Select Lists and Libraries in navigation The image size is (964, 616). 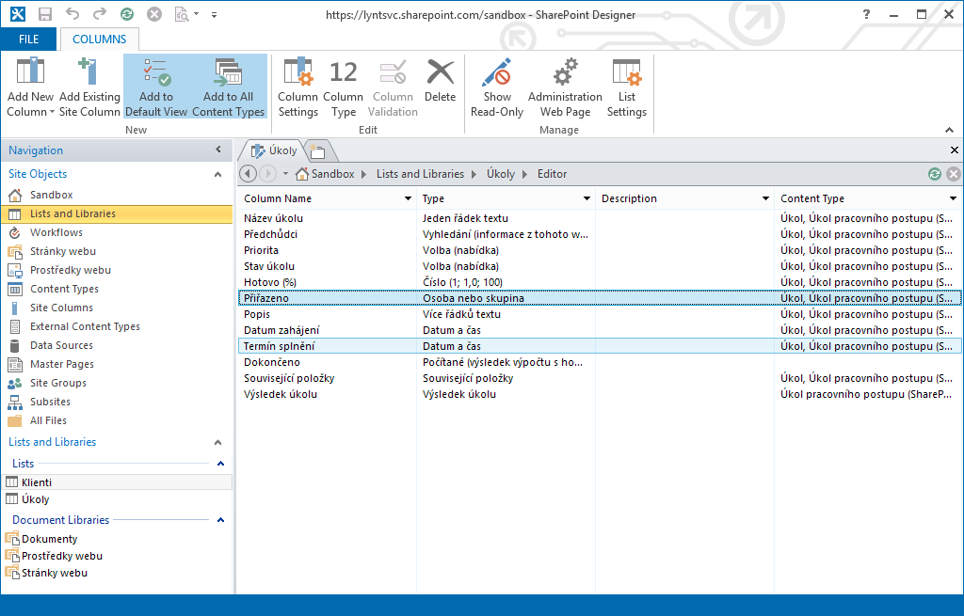[117, 213]
